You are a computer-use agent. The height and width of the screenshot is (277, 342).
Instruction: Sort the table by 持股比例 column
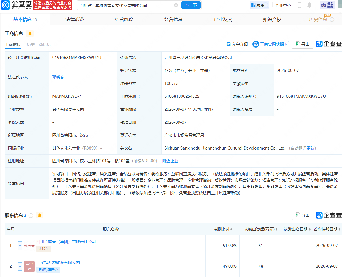[223, 229]
